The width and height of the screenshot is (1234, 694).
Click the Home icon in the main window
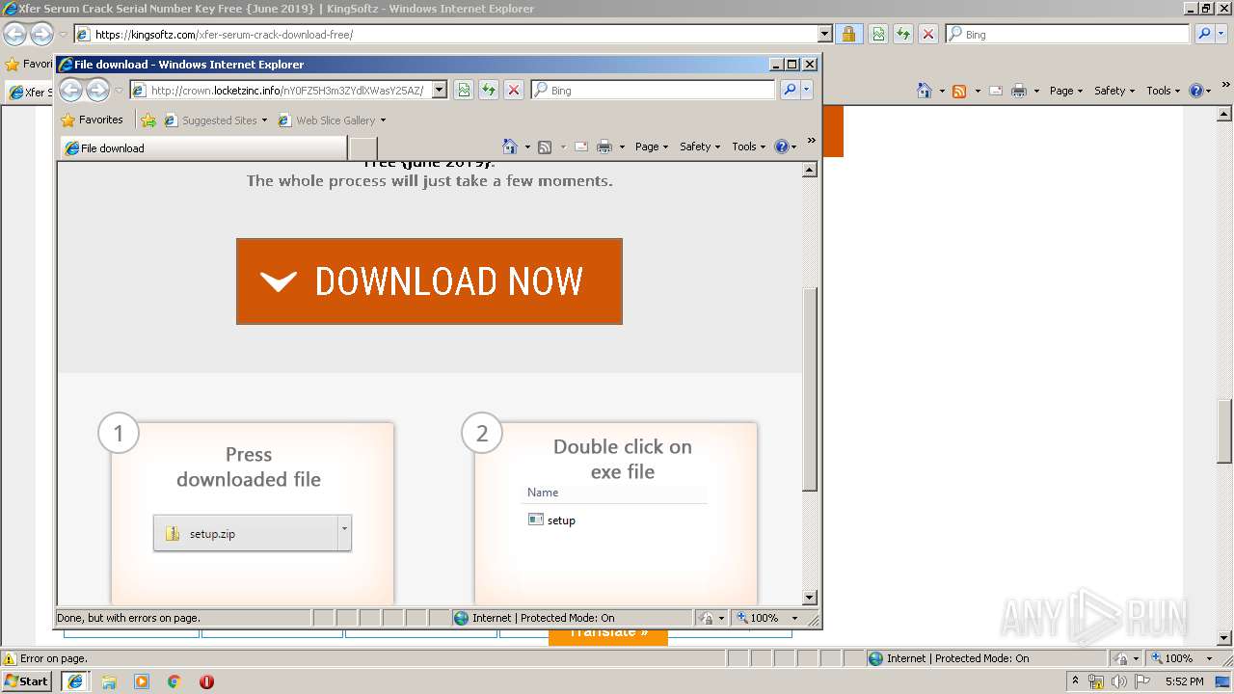click(x=925, y=91)
